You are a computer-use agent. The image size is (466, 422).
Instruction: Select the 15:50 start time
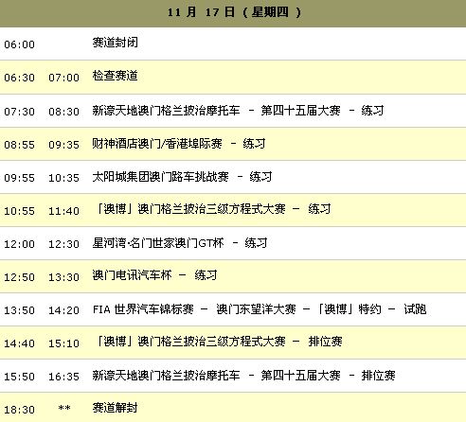[x=20, y=377]
